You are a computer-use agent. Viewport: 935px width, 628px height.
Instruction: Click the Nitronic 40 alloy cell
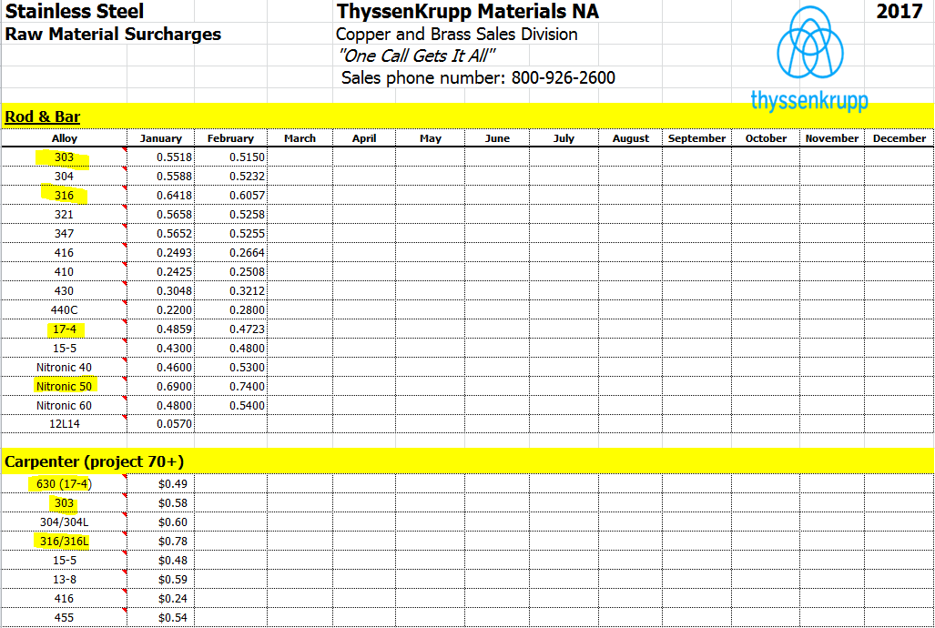click(x=64, y=368)
